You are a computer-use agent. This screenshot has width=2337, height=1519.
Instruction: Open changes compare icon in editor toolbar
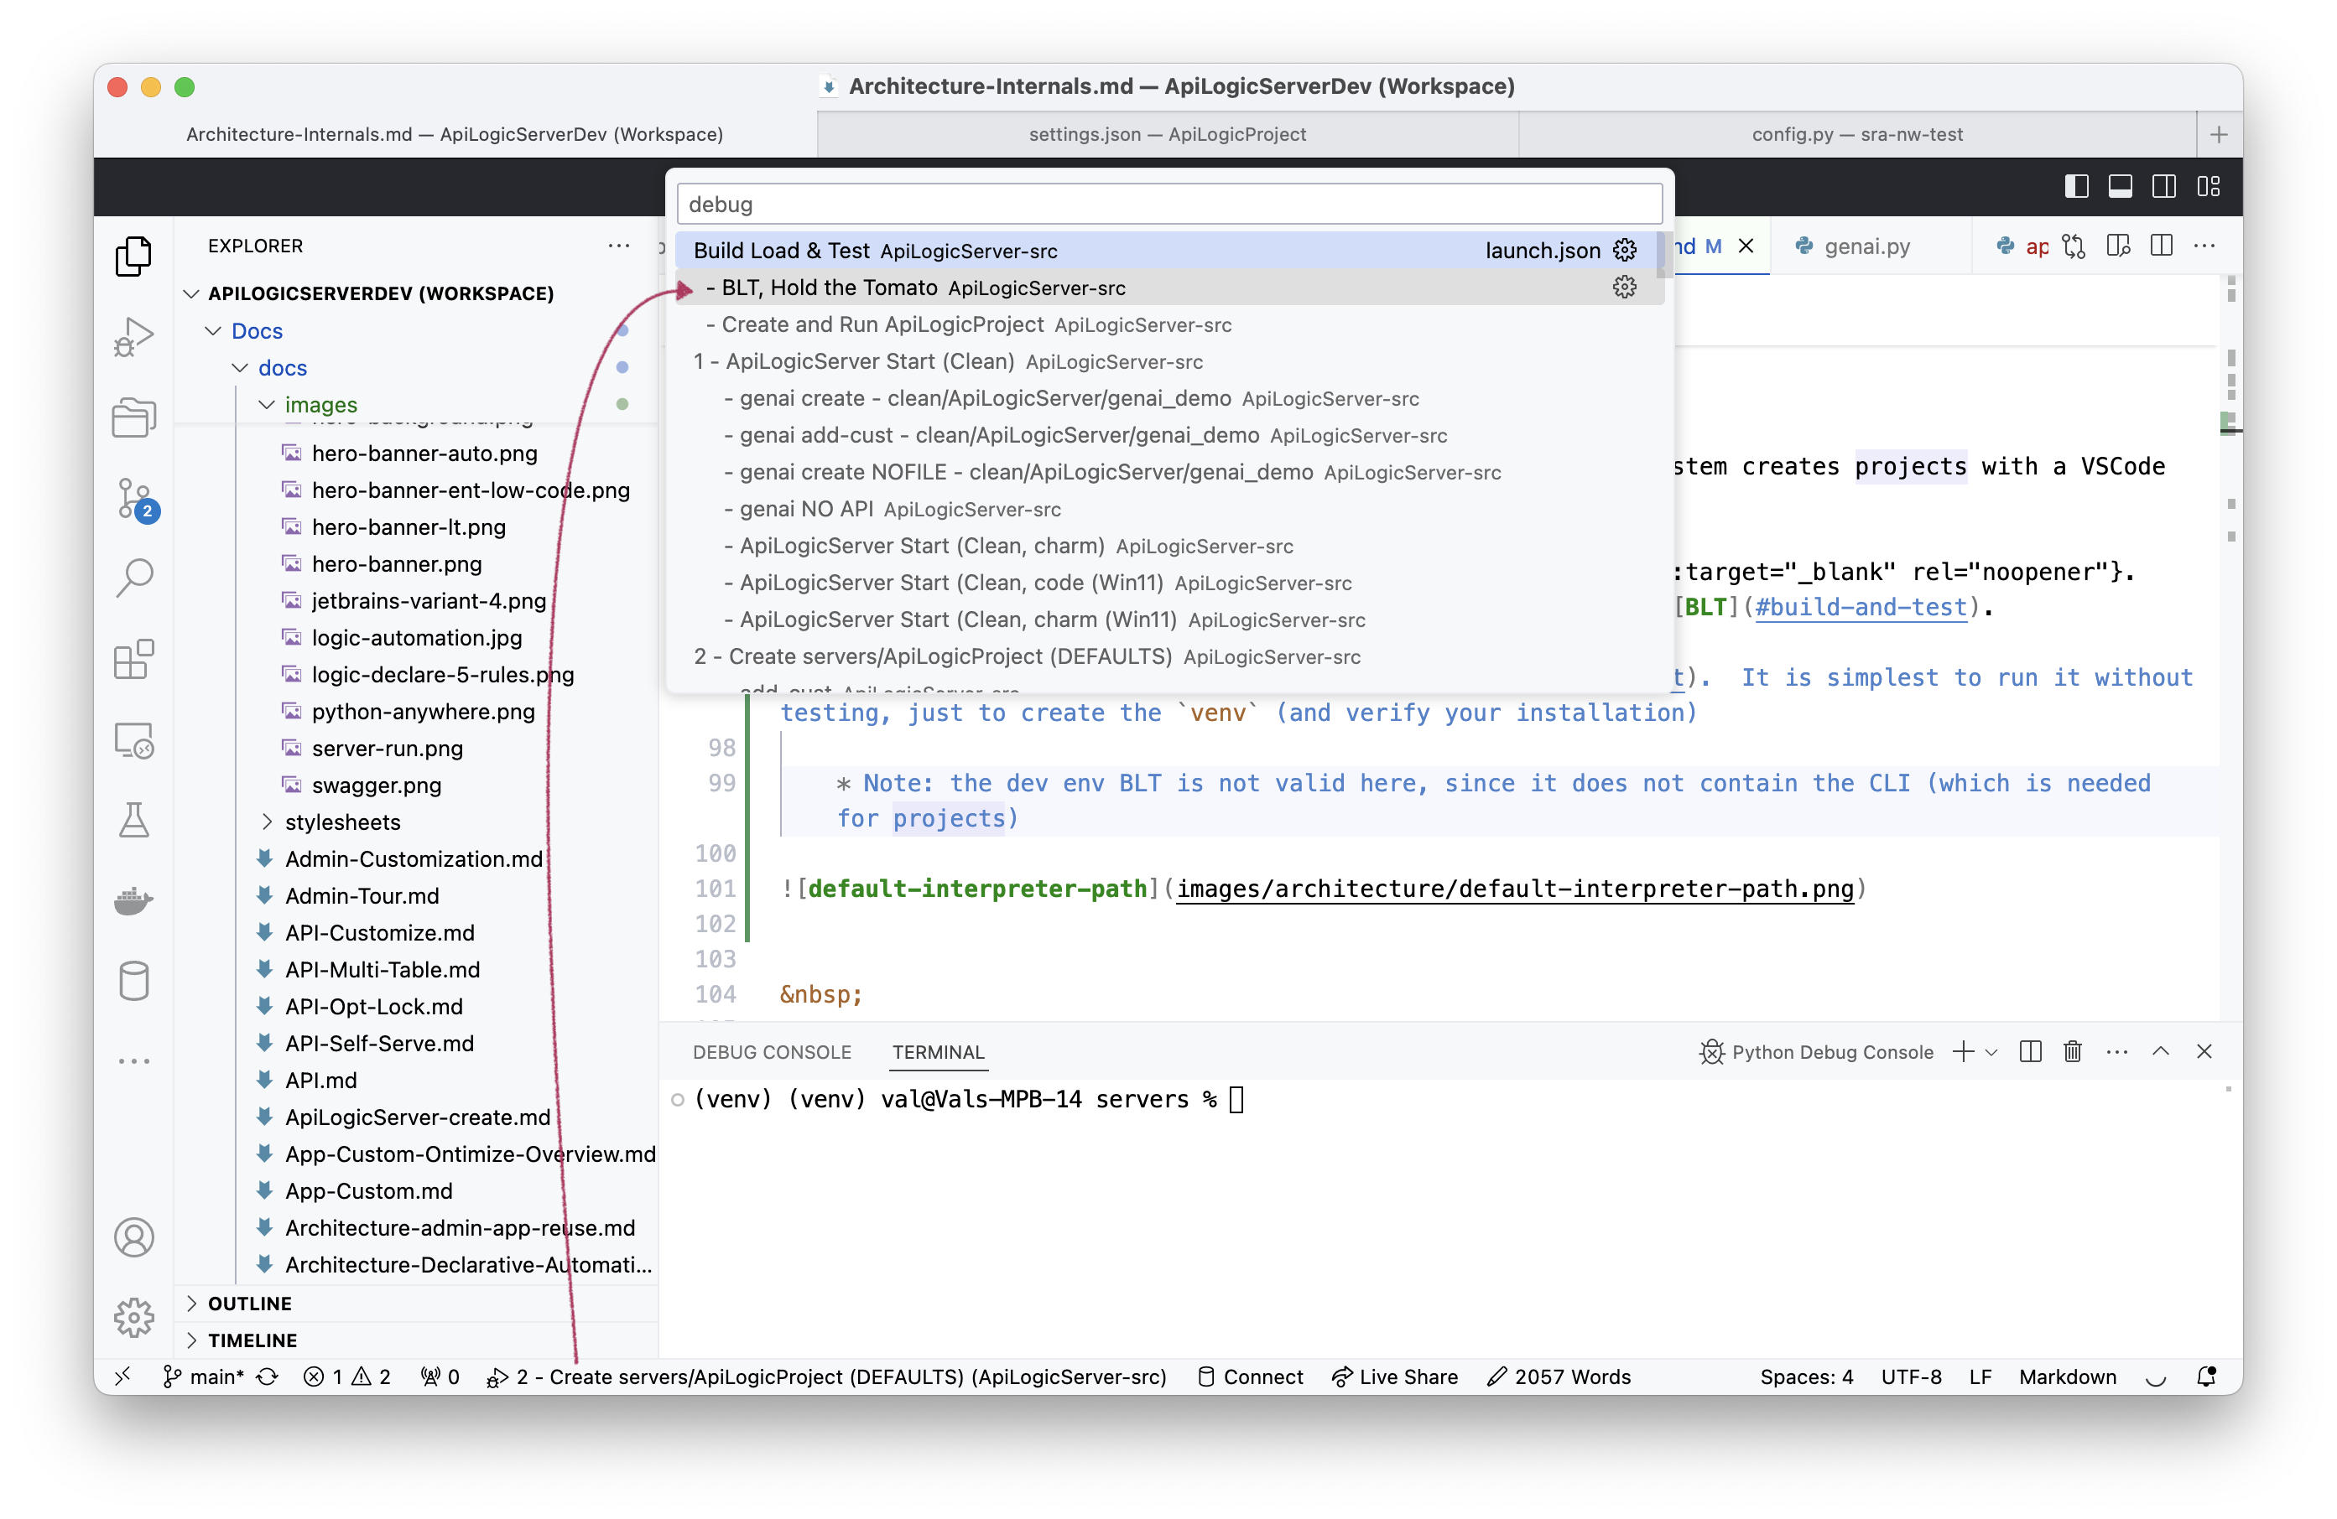click(2074, 246)
